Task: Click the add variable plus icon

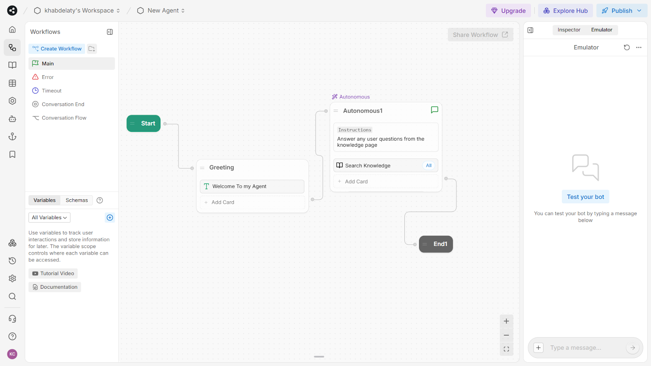Action: click(110, 218)
